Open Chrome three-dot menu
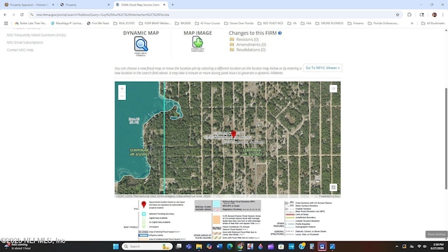Viewport: 448px width, 252px height. point(443,15)
